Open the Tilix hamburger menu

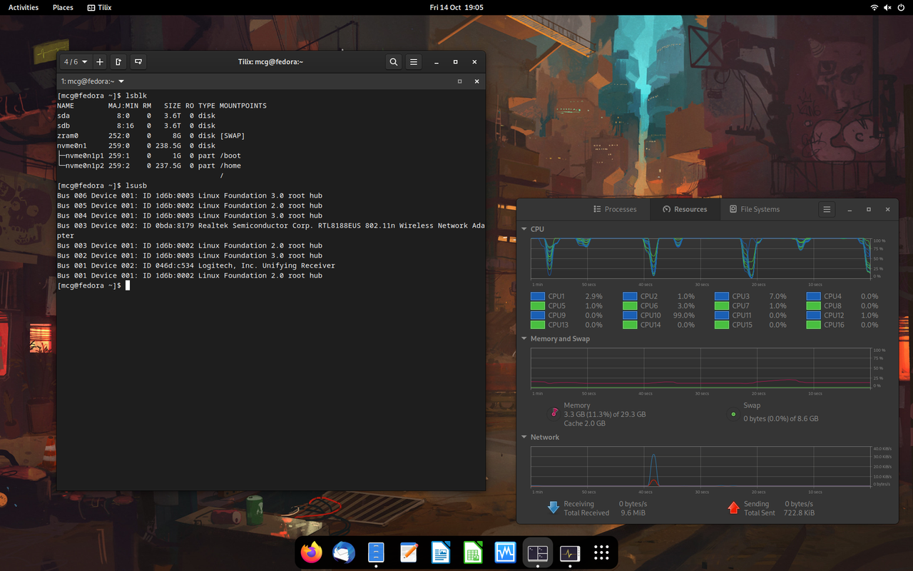pyautogui.click(x=413, y=61)
